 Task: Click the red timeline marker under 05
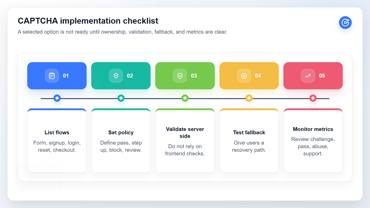[313, 98]
